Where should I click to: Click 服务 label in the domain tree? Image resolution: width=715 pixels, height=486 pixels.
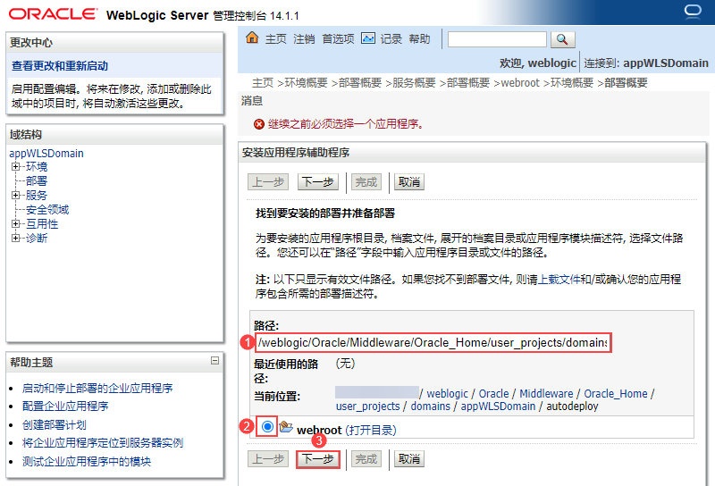tap(37, 195)
